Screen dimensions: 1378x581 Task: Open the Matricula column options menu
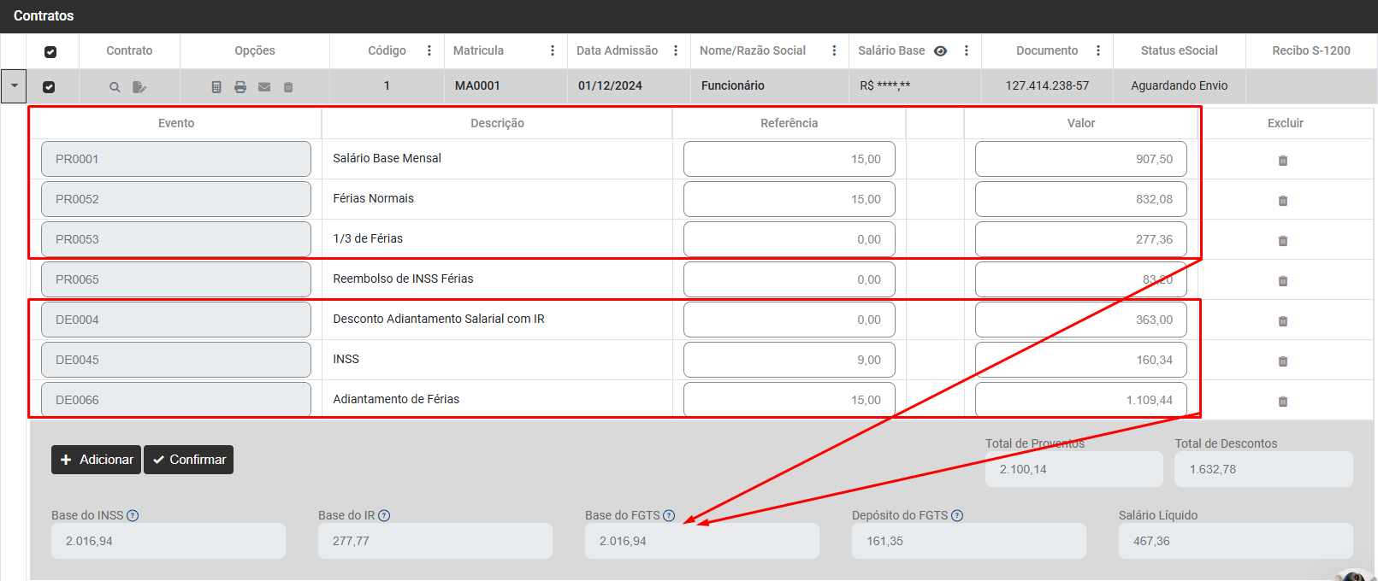tap(553, 51)
